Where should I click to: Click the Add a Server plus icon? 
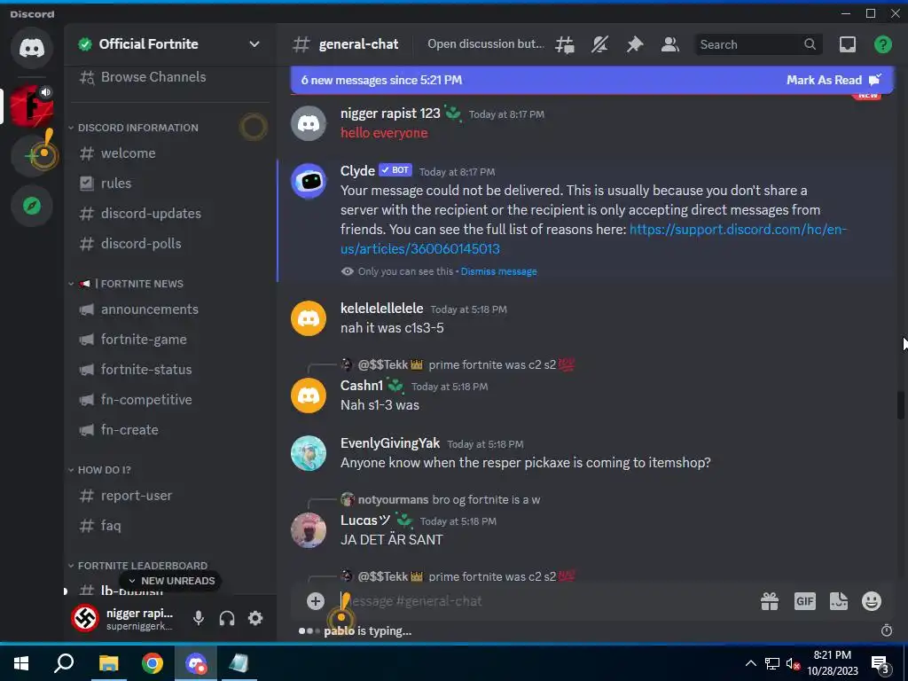[32, 155]
